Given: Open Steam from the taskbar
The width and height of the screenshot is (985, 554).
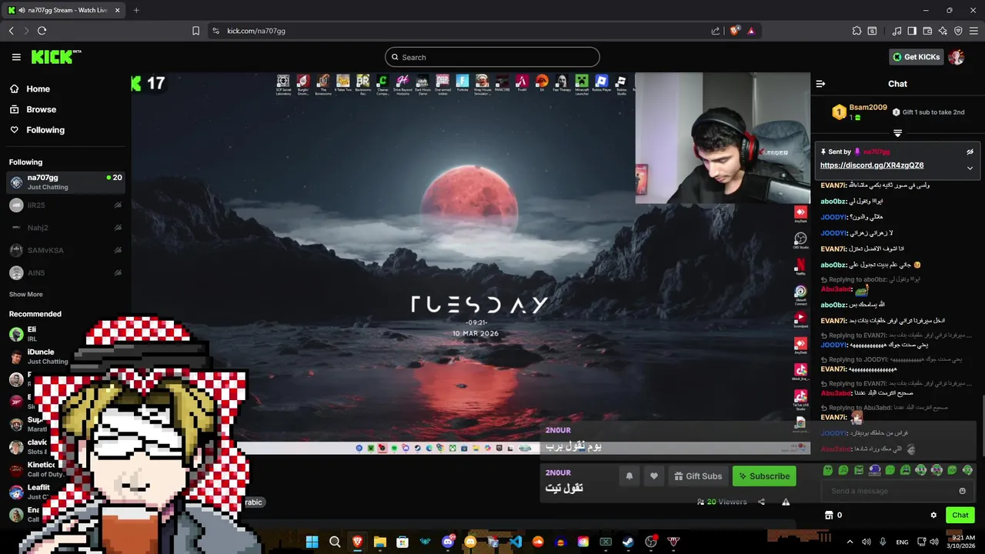Looking at the screenshot, I should 628,542.
